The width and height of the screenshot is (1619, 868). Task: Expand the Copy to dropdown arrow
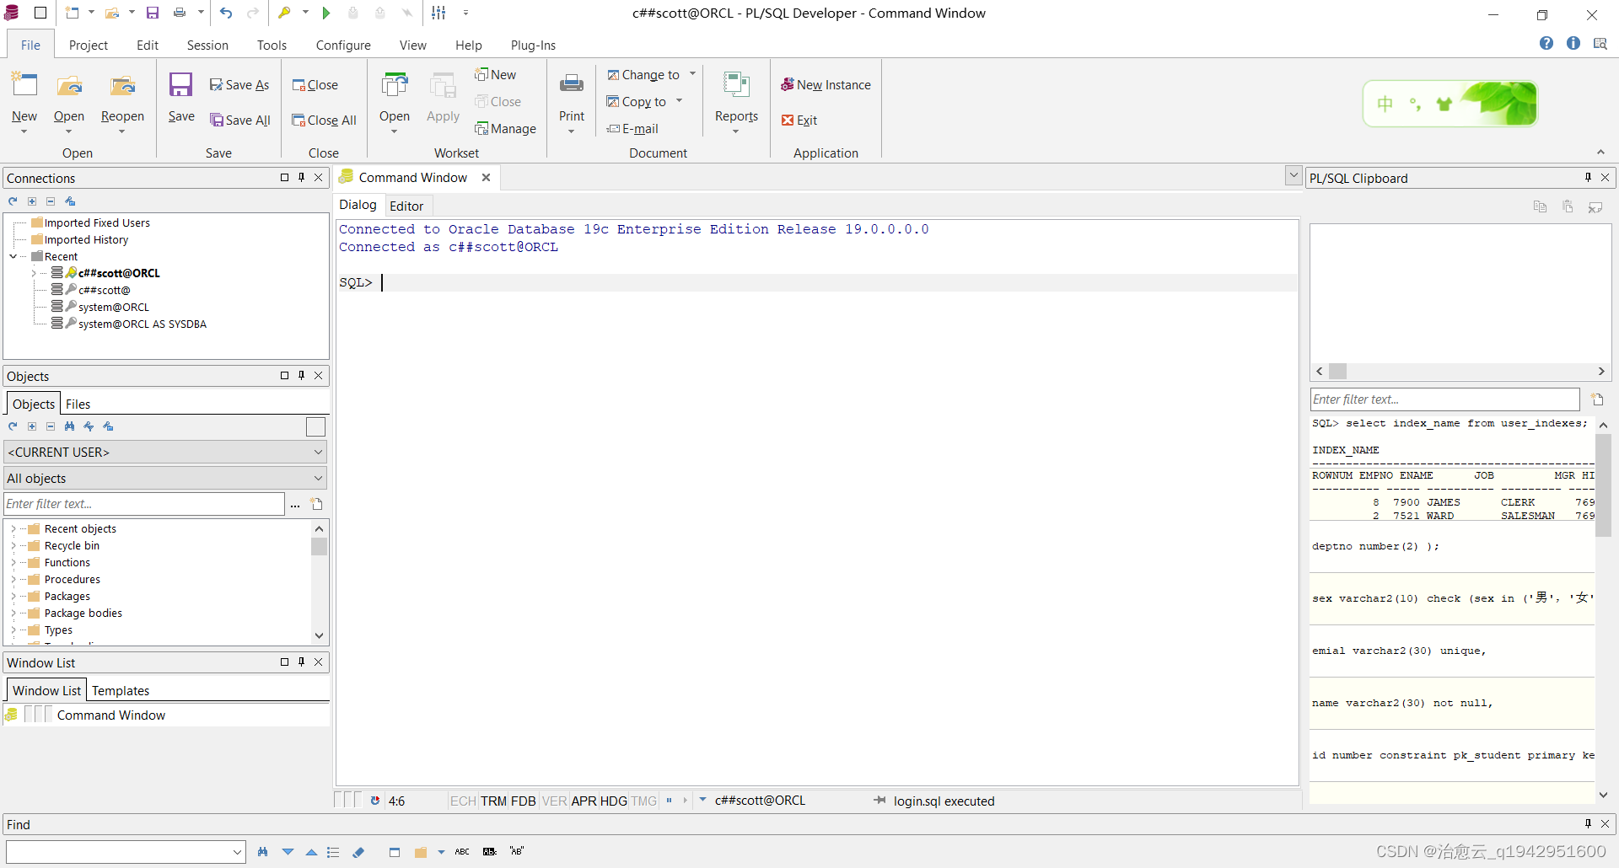click(x=679, y=101)
